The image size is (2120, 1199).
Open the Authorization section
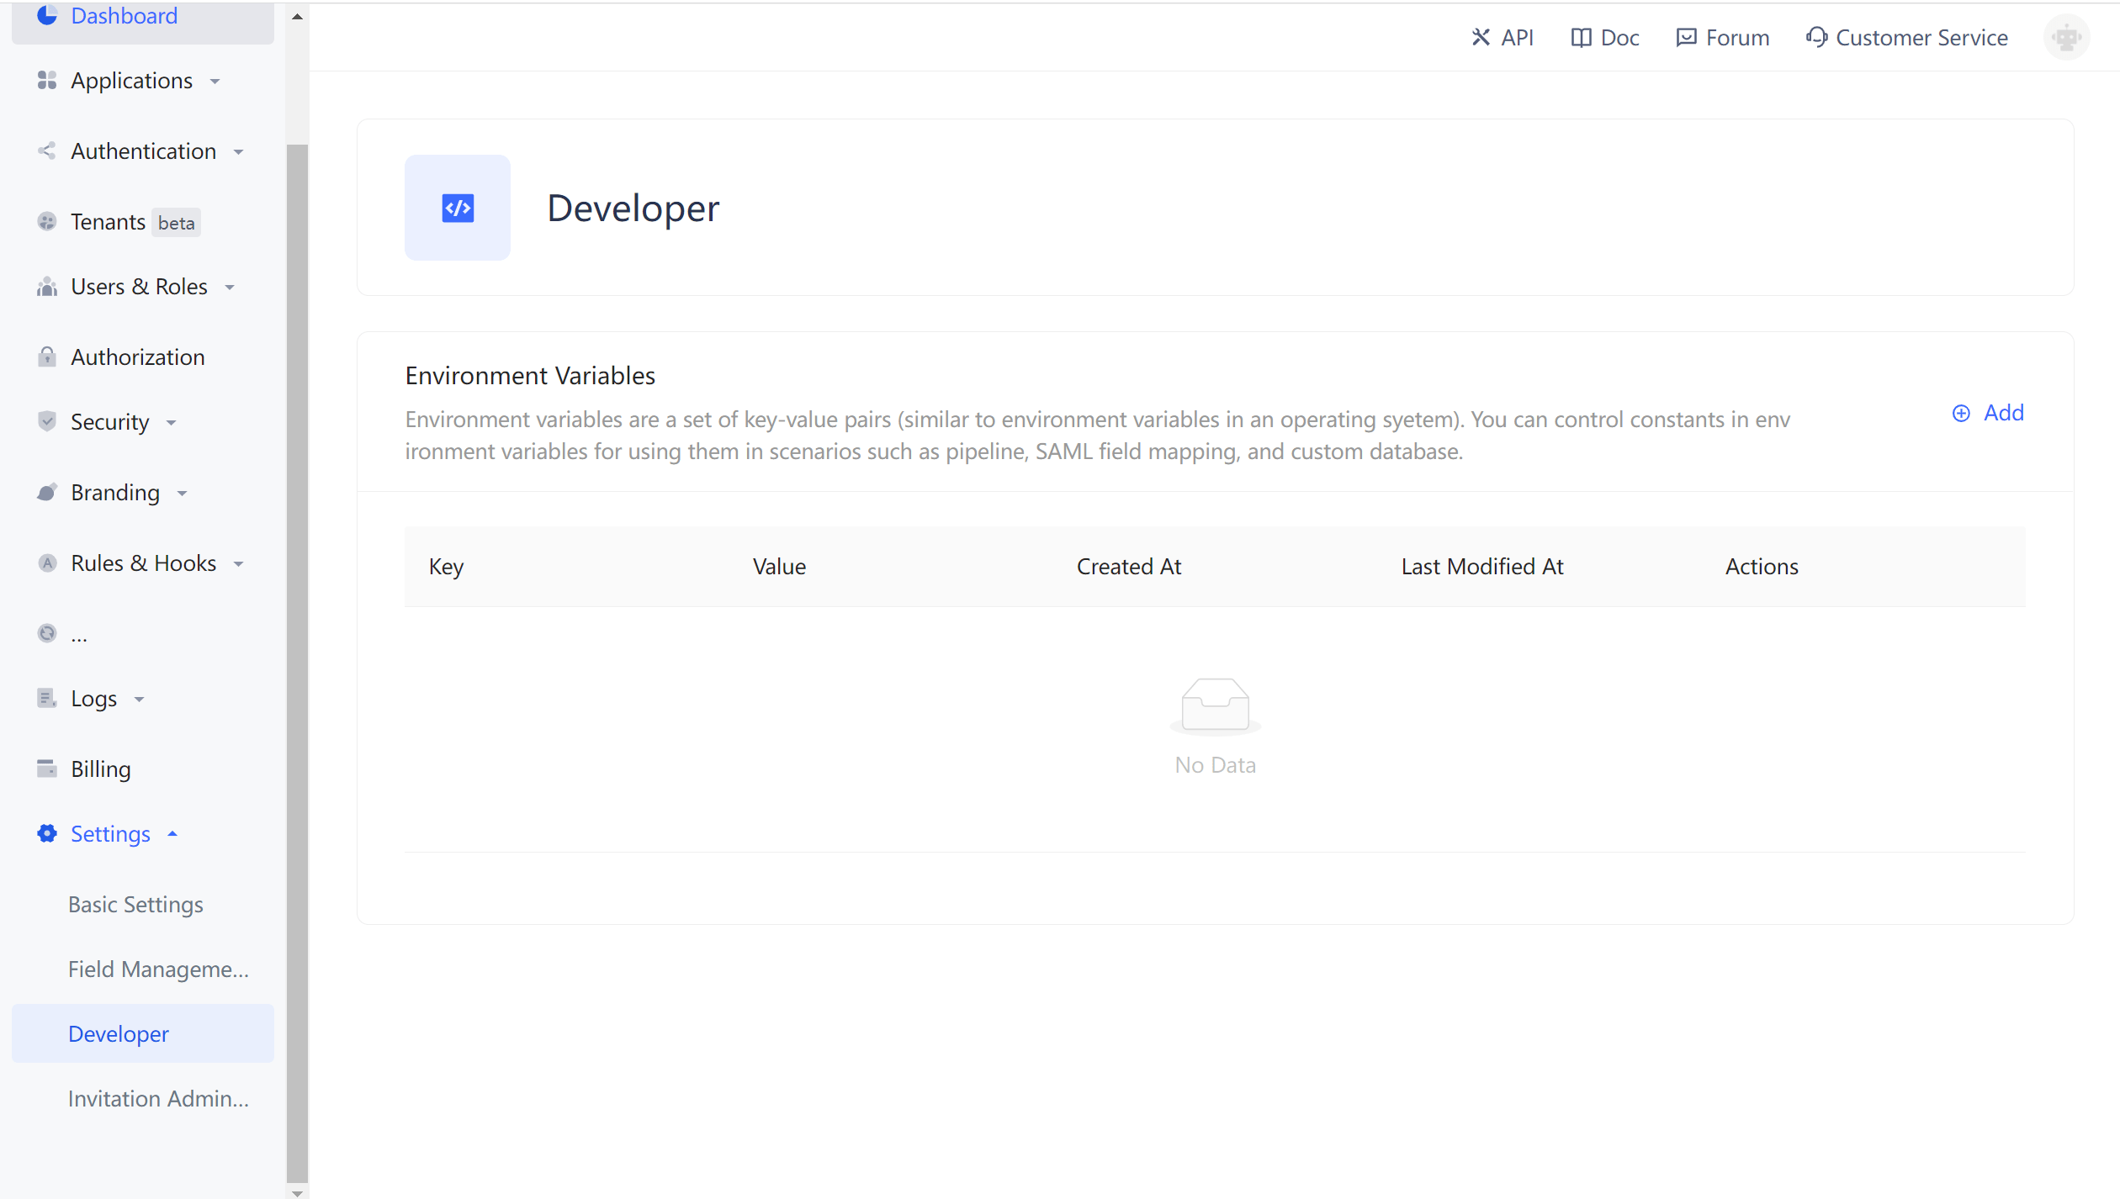coord(137,357)
